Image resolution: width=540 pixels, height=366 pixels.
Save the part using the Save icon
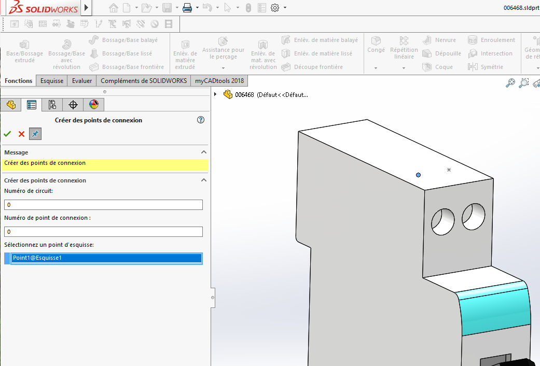(167, 8)
